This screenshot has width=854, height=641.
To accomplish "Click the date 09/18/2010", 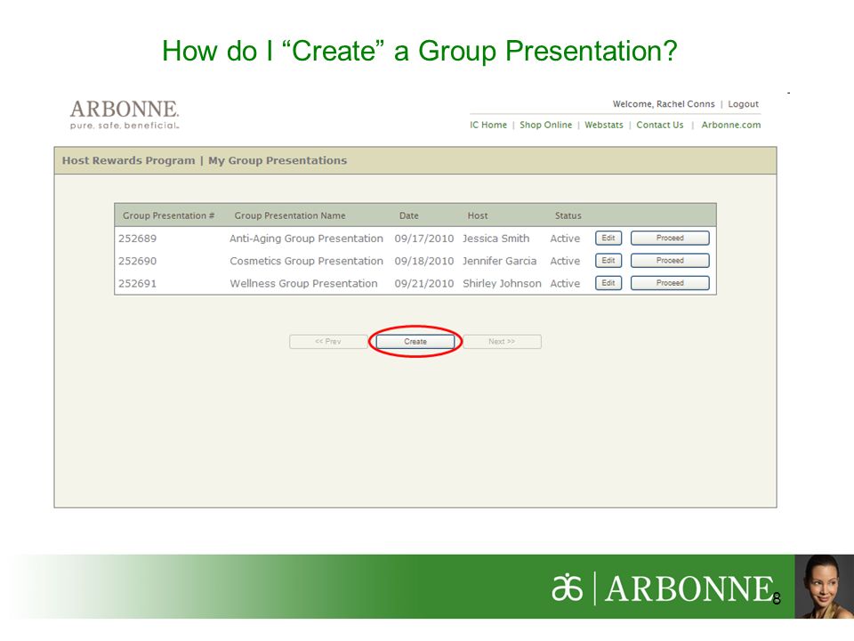I will pyautogui.click(x=423, y=261).
